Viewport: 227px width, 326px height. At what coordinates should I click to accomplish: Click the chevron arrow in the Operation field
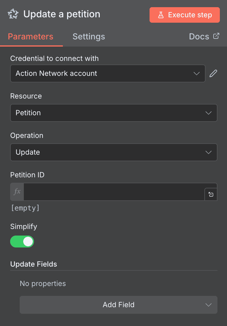pyautogui.click(x=209, y=152)
